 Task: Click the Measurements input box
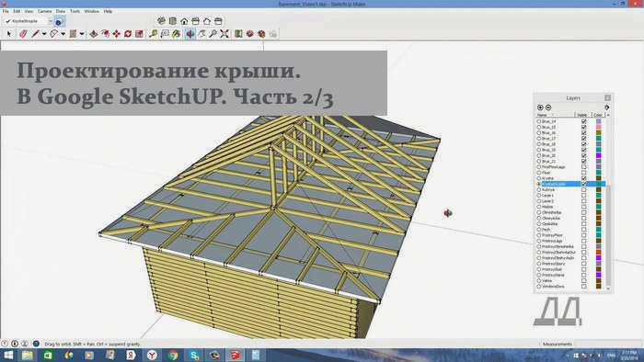tap(608, 344)
